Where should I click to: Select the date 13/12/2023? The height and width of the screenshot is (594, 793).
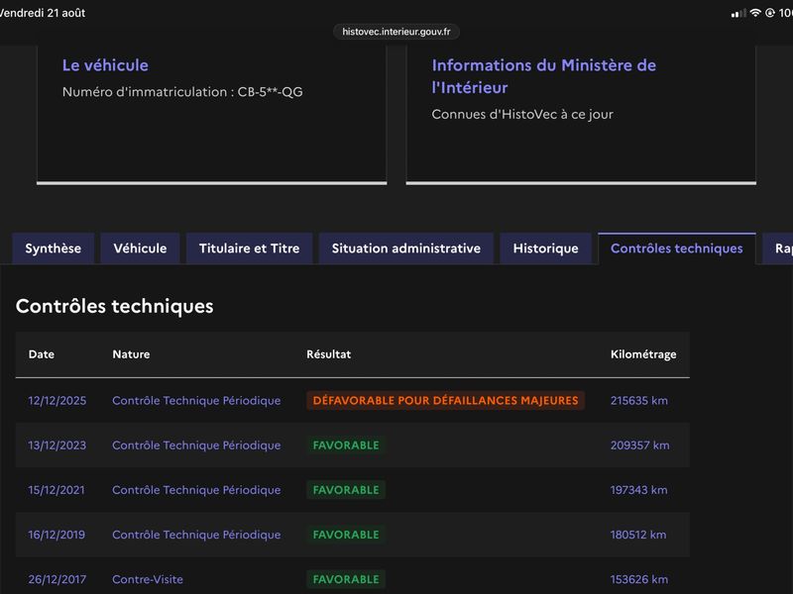pos(57,445)
